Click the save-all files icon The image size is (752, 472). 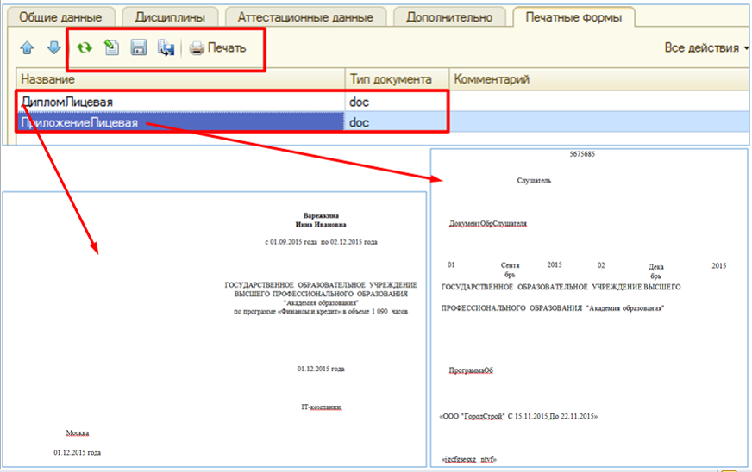coord(166,48)
